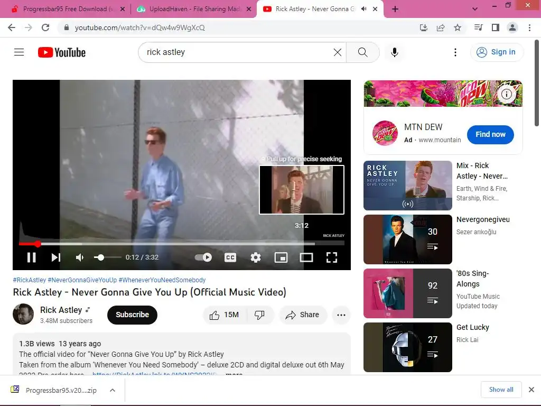Viewport: 541px width, 406px height.
Task: Open the Mix - Rick Astley thumbnail
Action: 408,186
